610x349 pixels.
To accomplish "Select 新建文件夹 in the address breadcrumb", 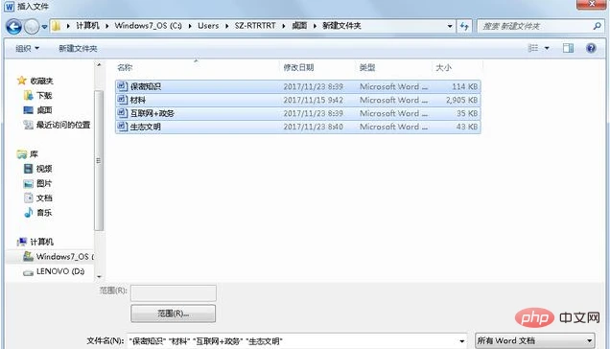I will click(x=341, y=26).
